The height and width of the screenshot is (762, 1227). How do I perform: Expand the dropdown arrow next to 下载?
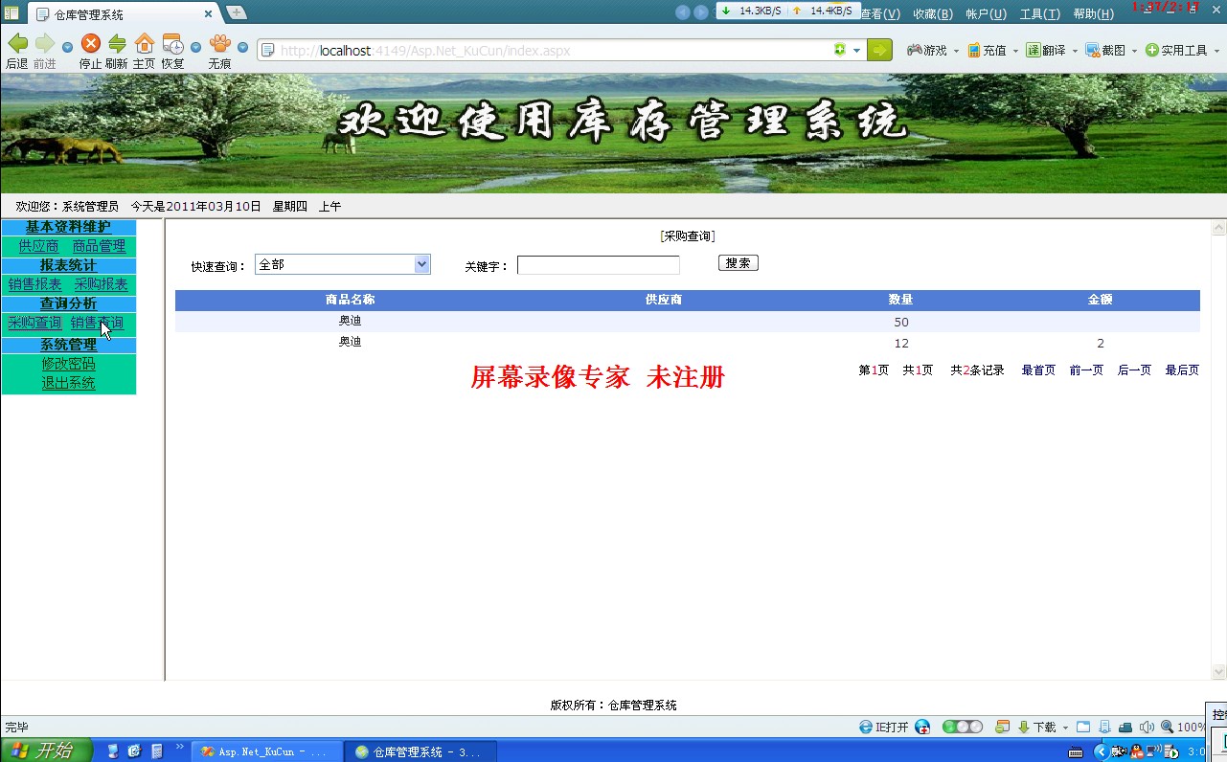1065,728
